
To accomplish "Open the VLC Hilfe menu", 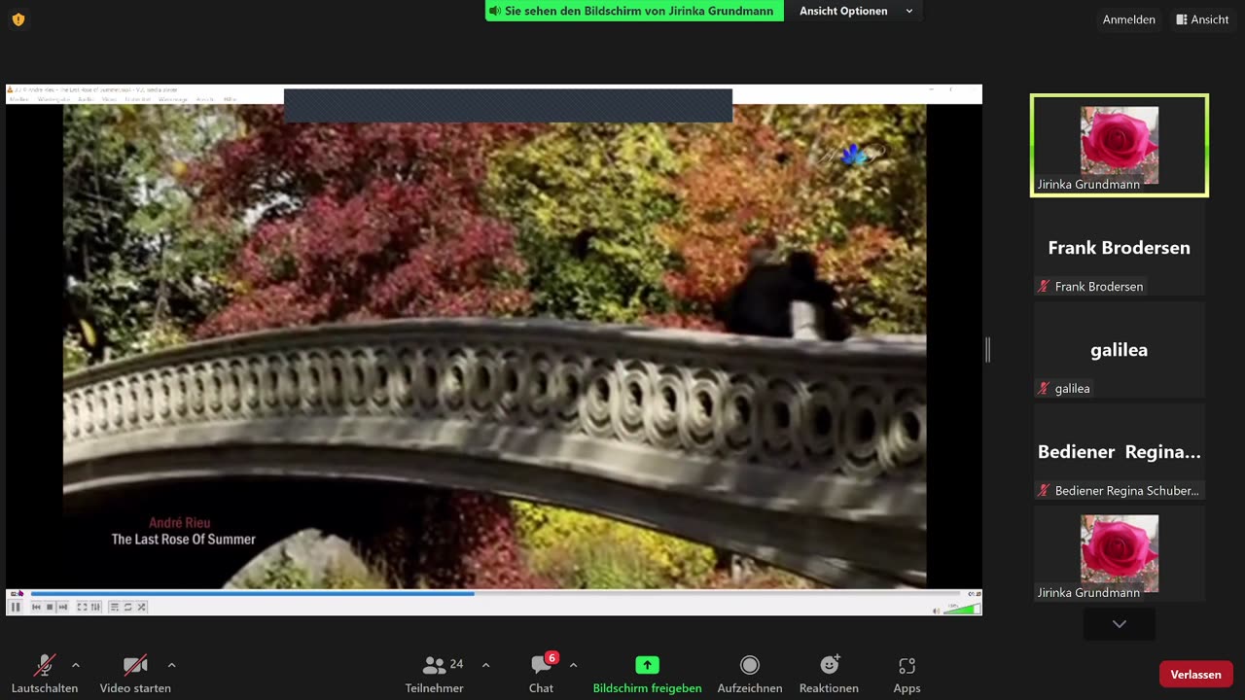I will 231,99.
